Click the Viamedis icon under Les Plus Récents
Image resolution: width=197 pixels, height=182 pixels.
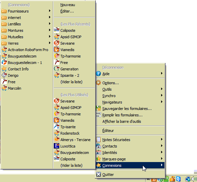[57, 49]
